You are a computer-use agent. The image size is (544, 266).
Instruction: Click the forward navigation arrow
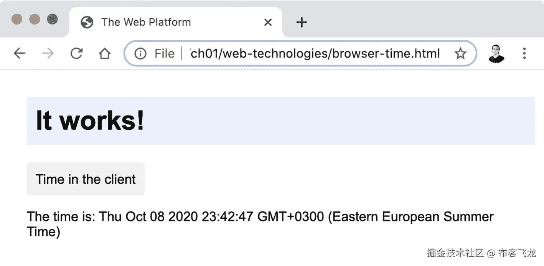tap(48, 53)
